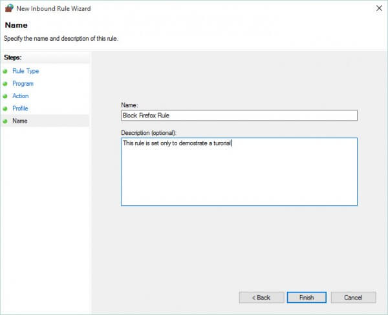
Task: Click the 'Description (optional):' label
Action: click(149, 133)
